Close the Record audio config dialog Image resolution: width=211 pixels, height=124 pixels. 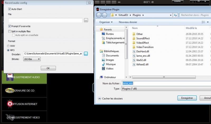pyautogui.click(x=89, y=3)
